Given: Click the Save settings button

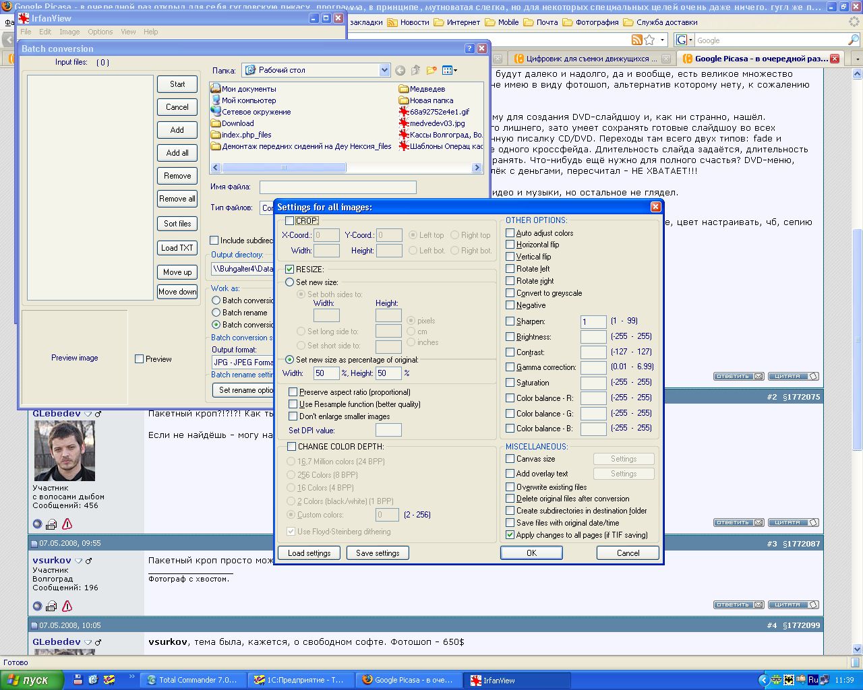Looking at the screenshot, I should click(378, 553).
